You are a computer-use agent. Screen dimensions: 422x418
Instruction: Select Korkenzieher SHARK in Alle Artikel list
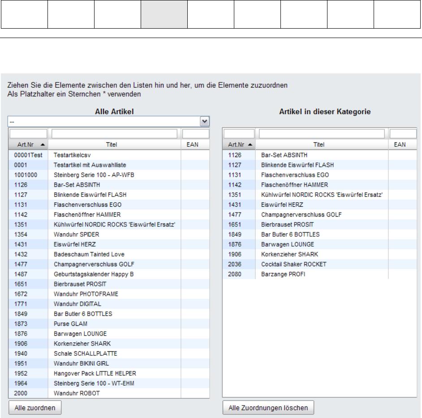109,344
